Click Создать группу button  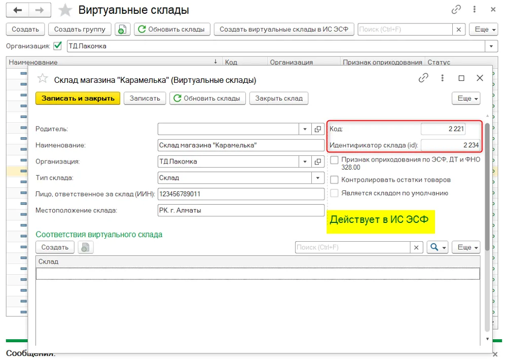(x=80, y=29)
